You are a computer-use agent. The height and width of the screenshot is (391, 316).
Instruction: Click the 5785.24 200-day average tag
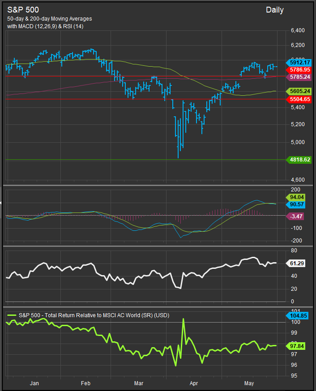click(x=299, y=77)
